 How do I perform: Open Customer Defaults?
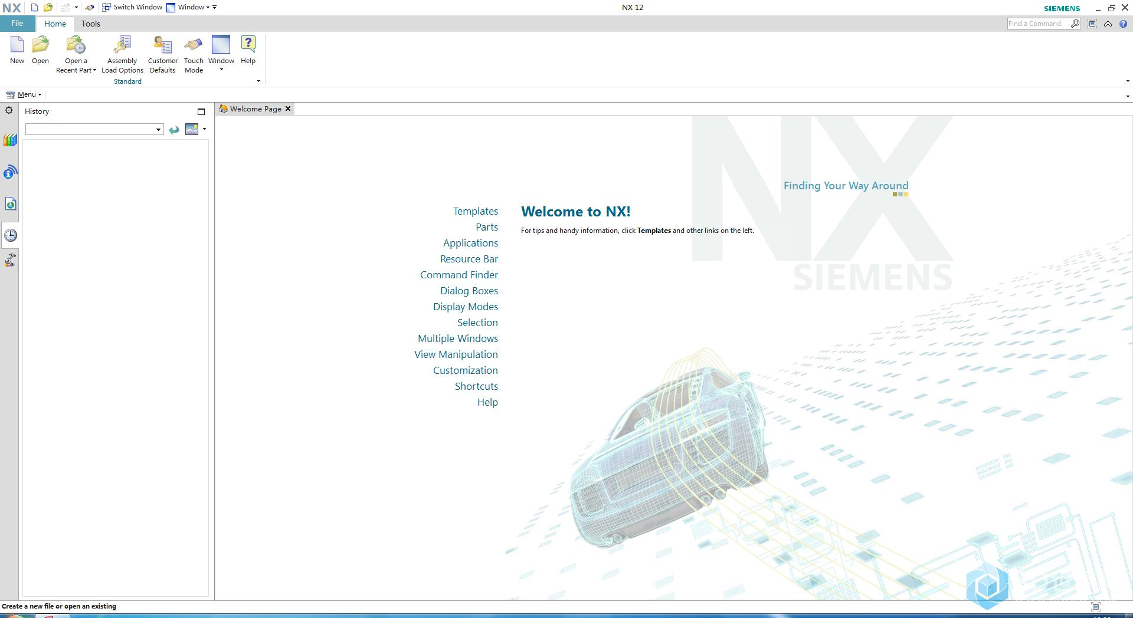point(162,54)
